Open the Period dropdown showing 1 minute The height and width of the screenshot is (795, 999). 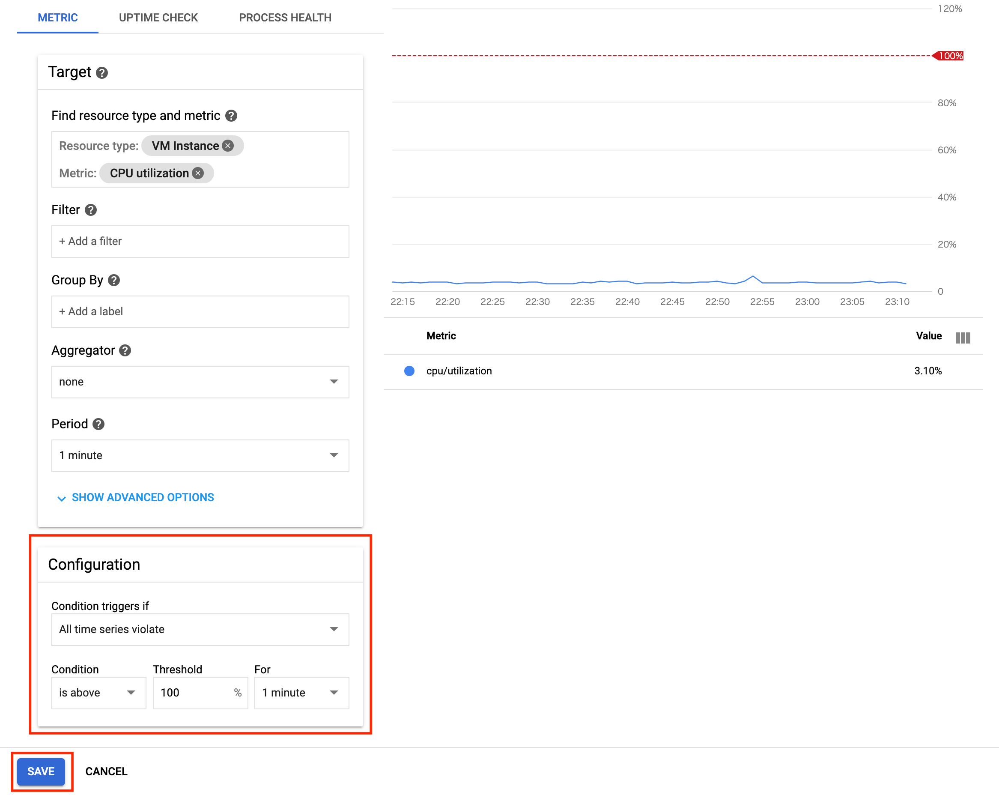200,455
